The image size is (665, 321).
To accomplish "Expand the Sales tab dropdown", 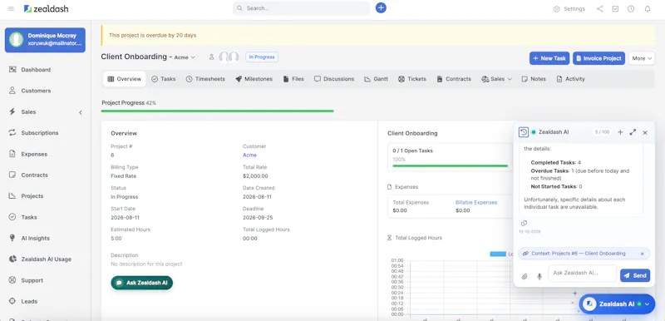I will pyautogui.click(x=496, y=79).
